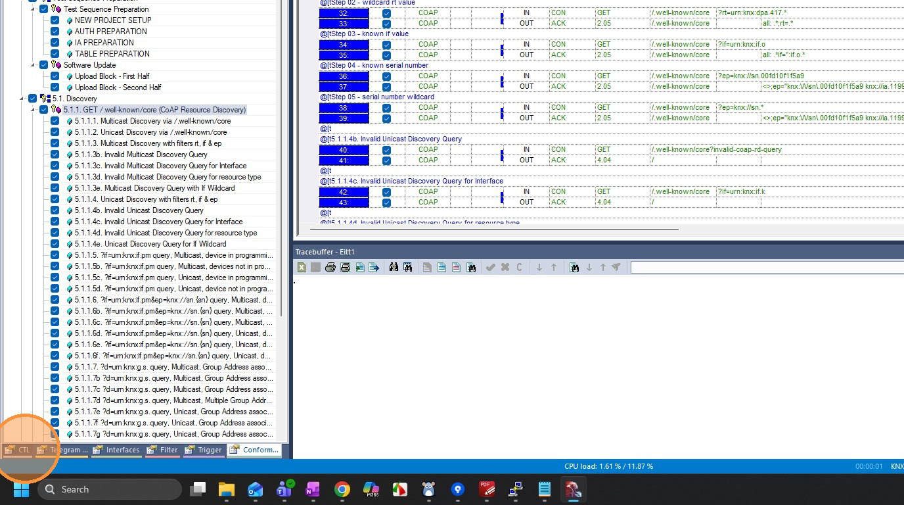Image resolution: width=904 pixels, height=505 pixels.
Task: Collapse the Software Update tree node
Action: click(34, 65)
